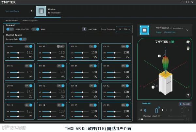Toggle channel CH 13 ON switch
The height and width of the screenshot is (132, 196).
tap(28, 105)
